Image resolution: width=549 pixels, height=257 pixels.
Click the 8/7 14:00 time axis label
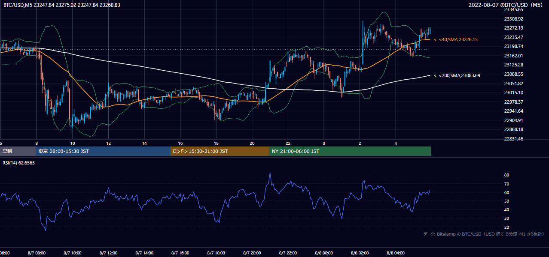point(144,253)
